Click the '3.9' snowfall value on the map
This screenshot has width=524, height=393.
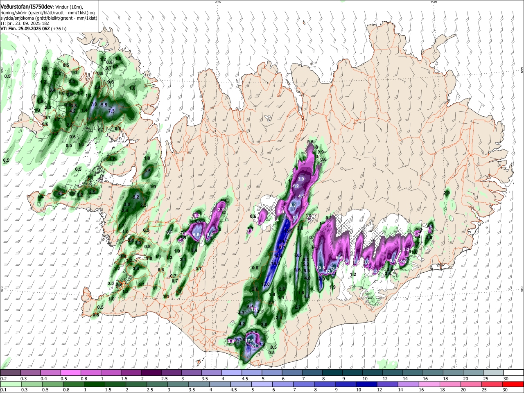[x=302, y=179]
